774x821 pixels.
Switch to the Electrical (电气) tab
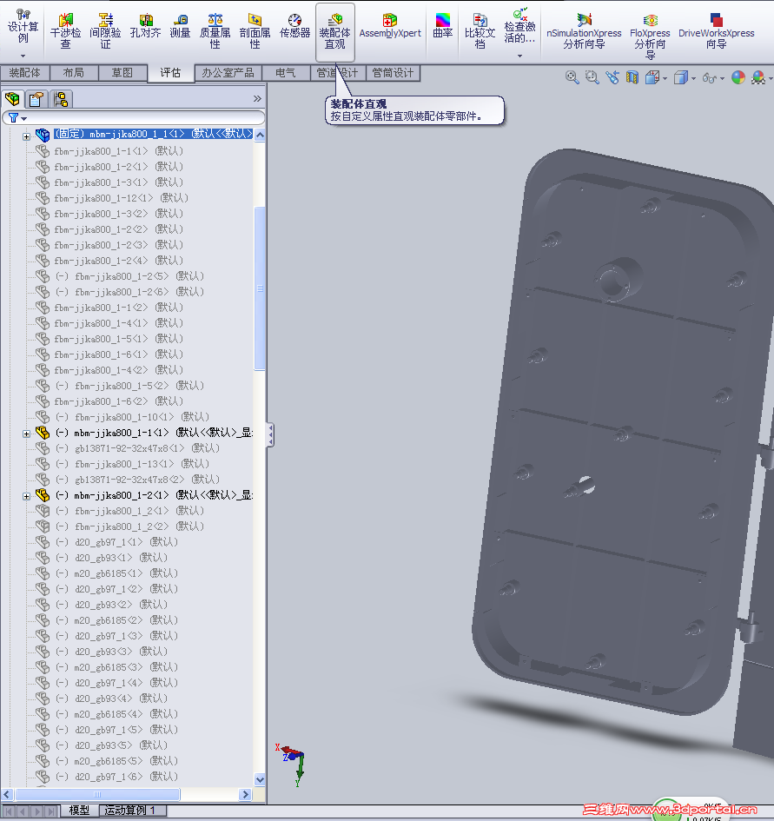coord(286,73)
